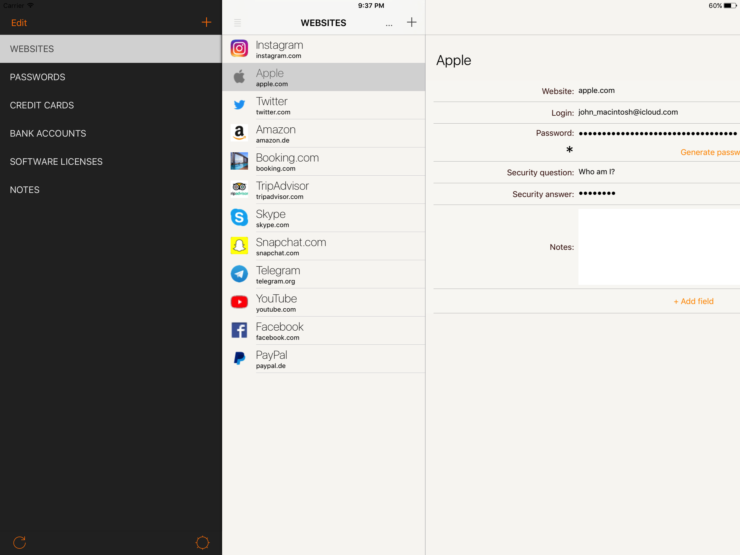Image resolution: width=740 pixels, height=555 pixels.
Task: Tap the TripAdvisor owl icon
Action: (239, 189)
